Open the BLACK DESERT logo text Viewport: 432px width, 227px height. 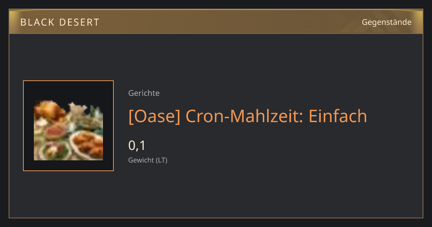(x=60, y=22)
